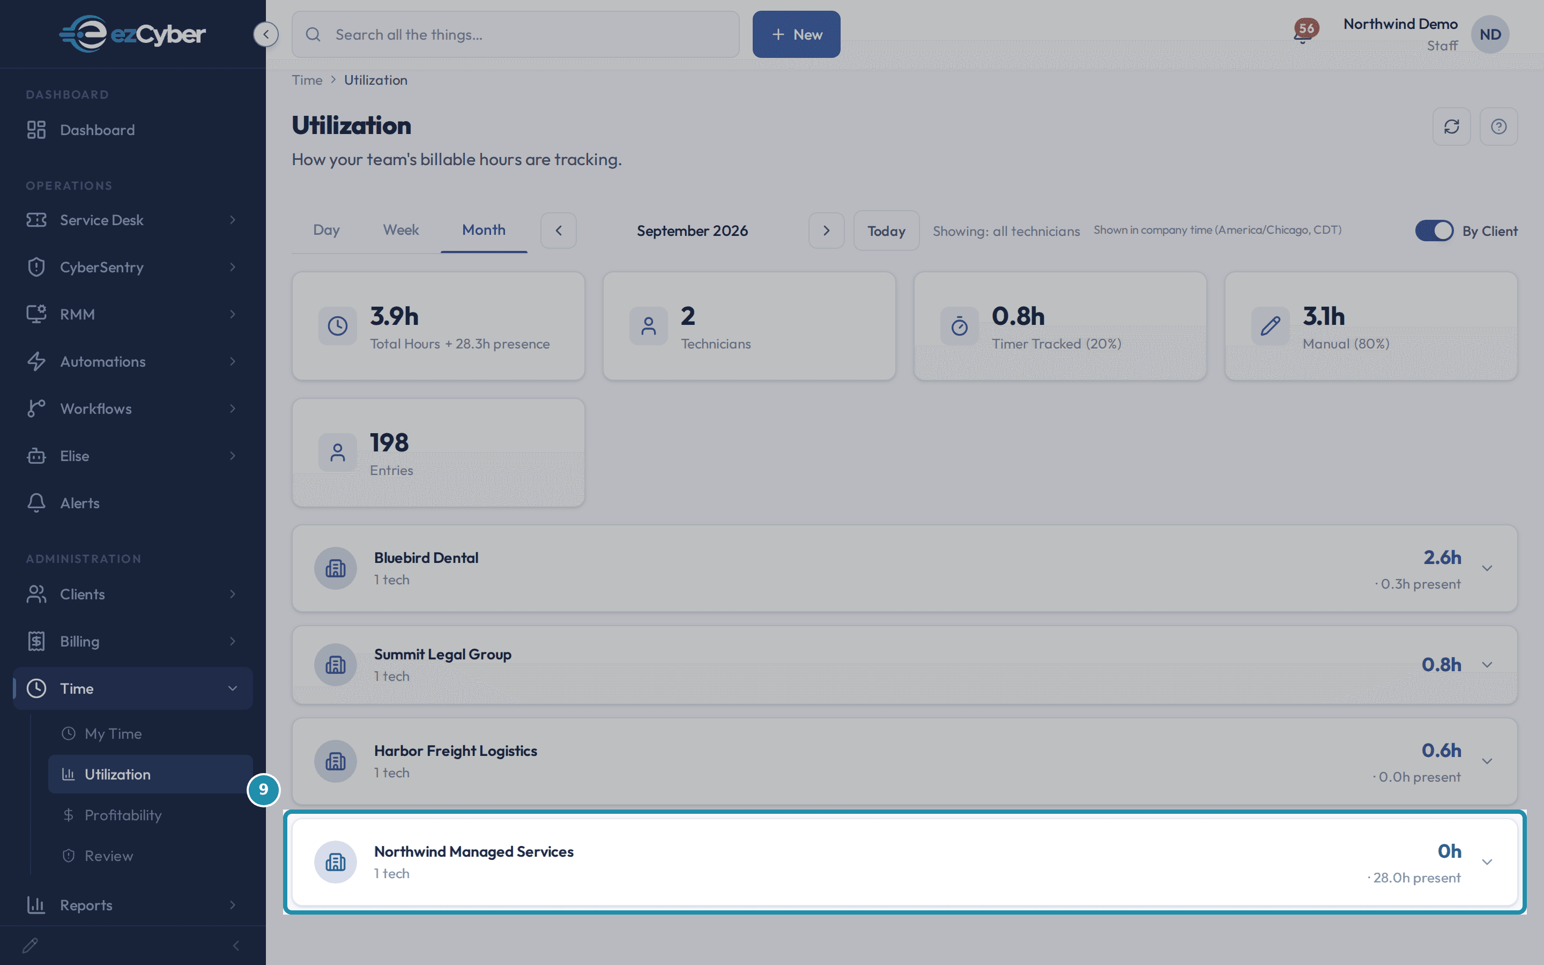Toggle the By Client switch
1544x965 pixels.
(1434, 231)
